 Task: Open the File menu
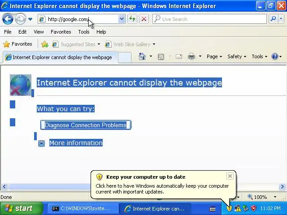pos(8,32)
